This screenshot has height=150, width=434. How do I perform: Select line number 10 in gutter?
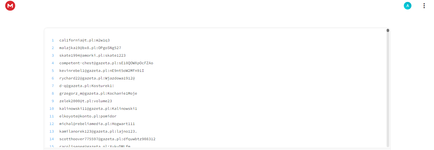[52, 109]
